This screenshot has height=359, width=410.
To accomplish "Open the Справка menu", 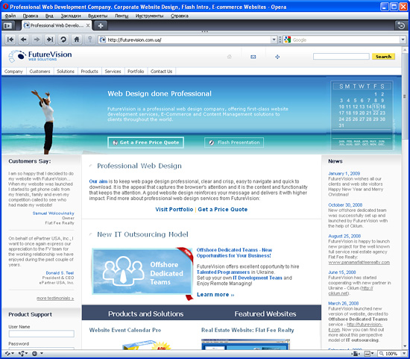I will (180, 16).
